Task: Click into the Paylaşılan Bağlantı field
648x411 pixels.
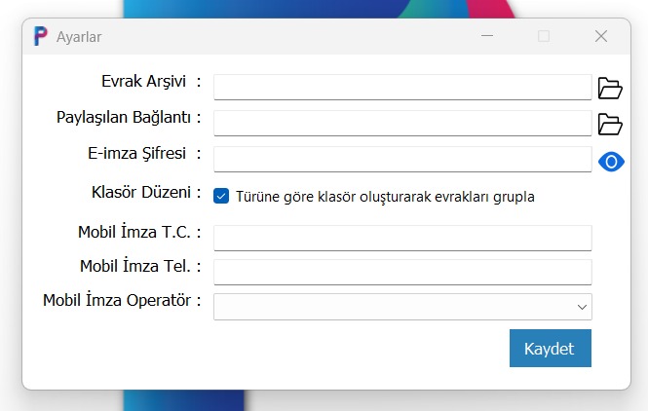Action: (x=401, y=123)
